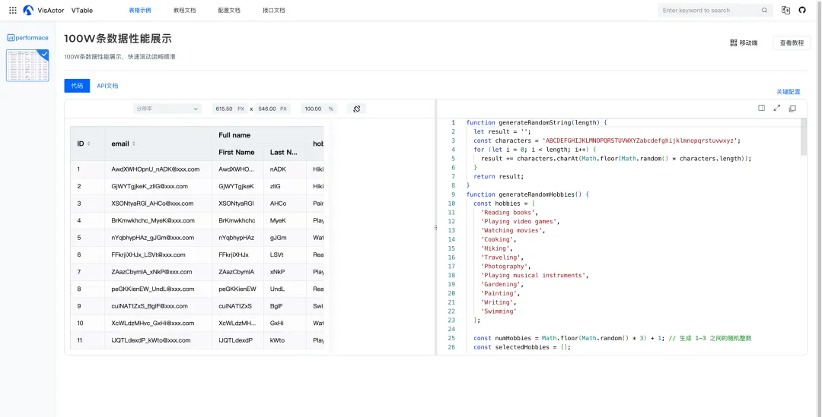
Task: Open the apps grid menu icon
Action: (12, 11)
